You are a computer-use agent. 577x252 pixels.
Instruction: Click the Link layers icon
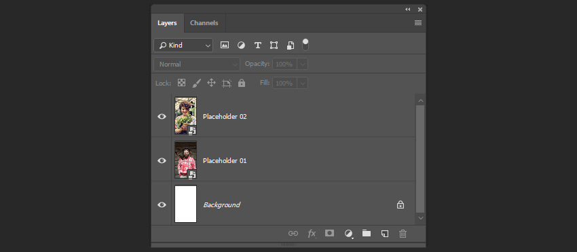293,233
